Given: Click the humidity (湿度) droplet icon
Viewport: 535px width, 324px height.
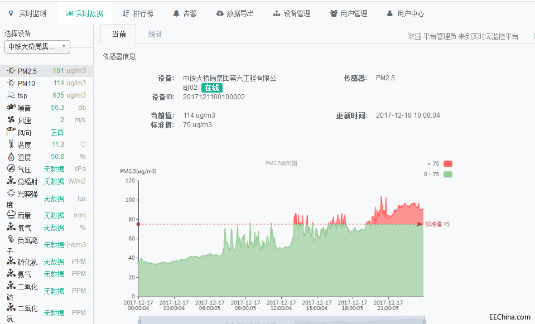Looking at the screenshot, I should click(11, 157).
